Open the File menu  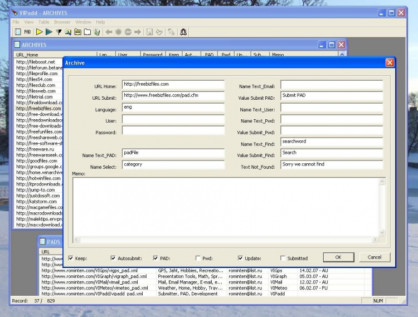16,22
